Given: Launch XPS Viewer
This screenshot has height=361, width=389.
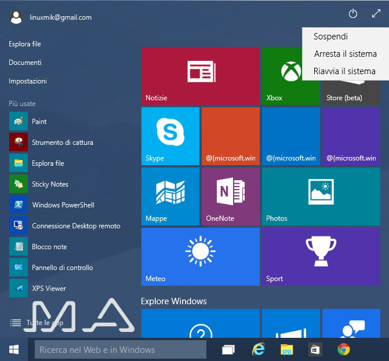Looking at the screenshot, I should (x=38, y=288).
